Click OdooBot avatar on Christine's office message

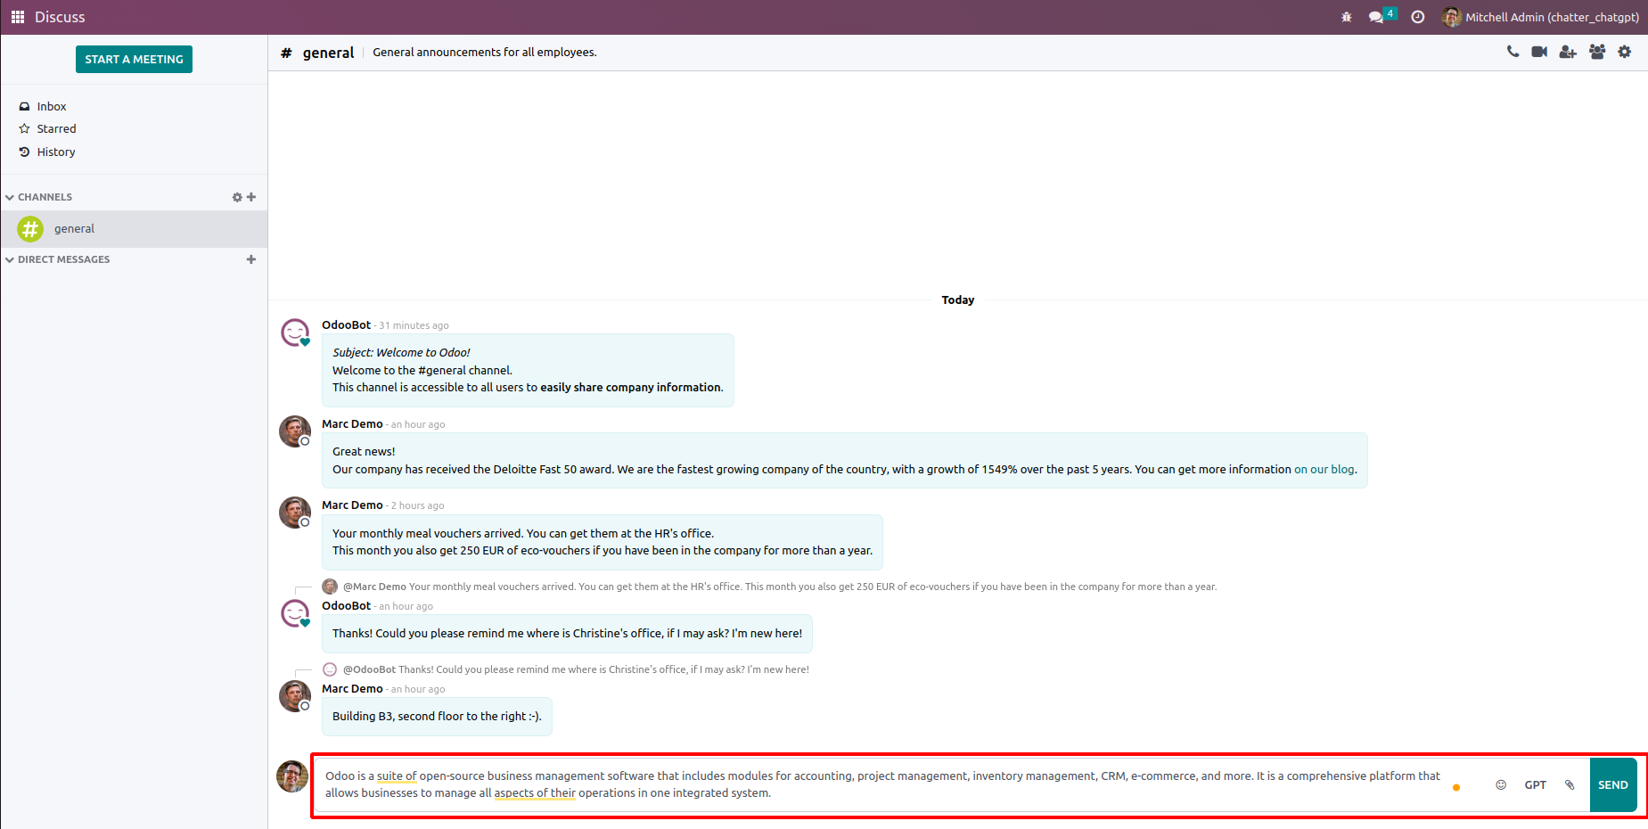point(295,613)
